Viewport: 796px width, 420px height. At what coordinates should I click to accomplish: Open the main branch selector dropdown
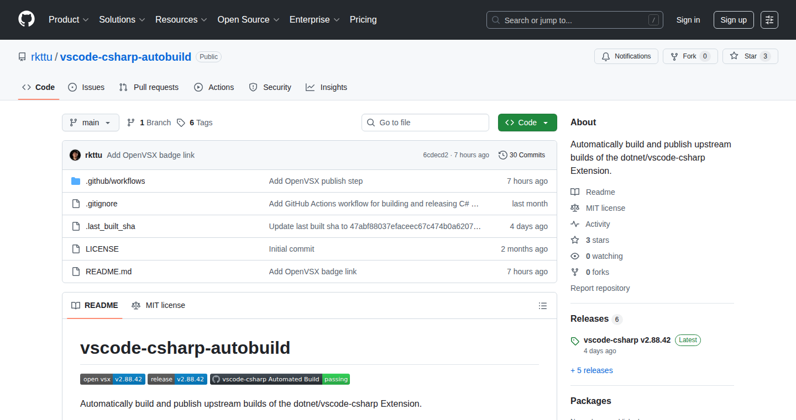(x=91, y=123)
